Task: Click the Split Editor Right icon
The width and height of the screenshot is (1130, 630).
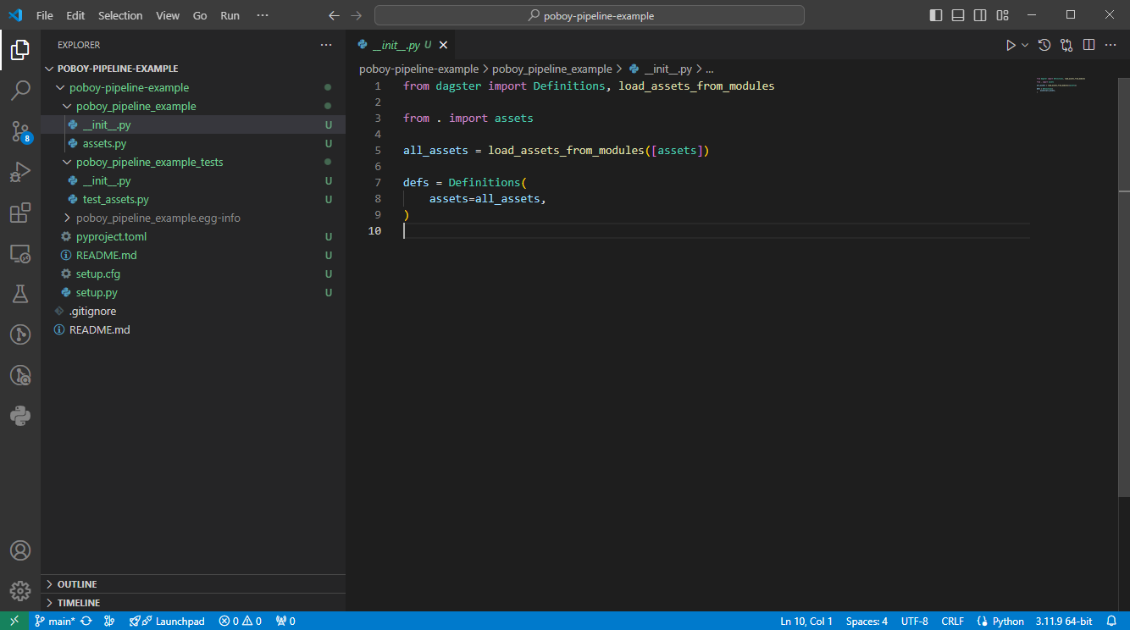Action: pyautogui.click(x=1089, y=45)
